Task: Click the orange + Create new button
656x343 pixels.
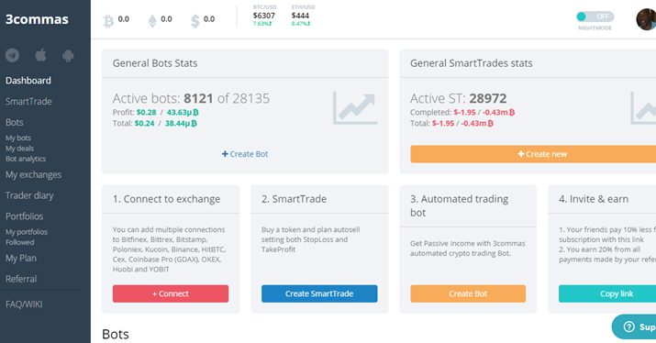Action: click(x=533, y=154)
